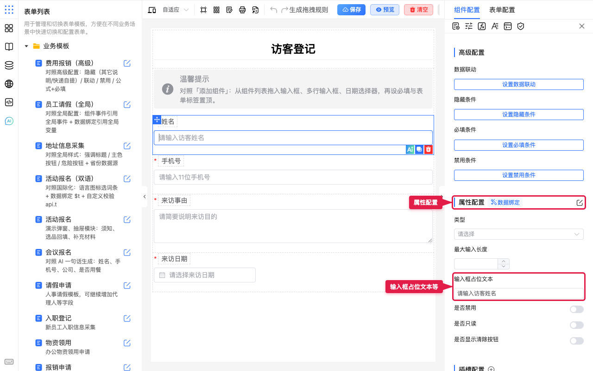Delete the selected 姓名 component
The width and height of the screenshot is (593, 371).
point(429,149)
